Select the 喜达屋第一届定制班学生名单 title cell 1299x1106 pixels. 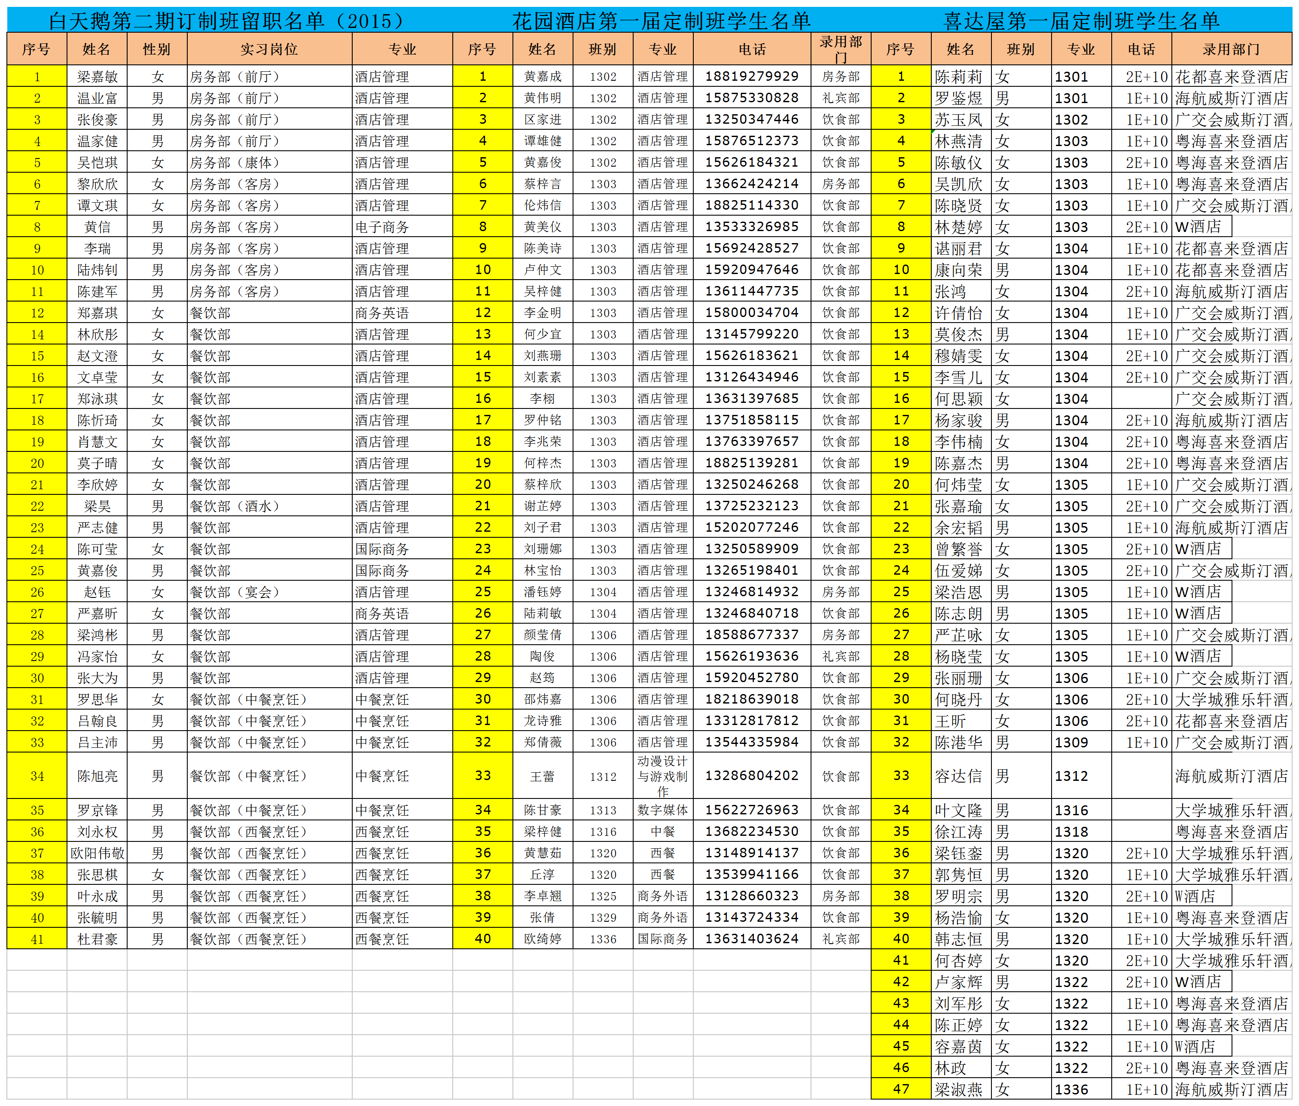[1082, 21]
